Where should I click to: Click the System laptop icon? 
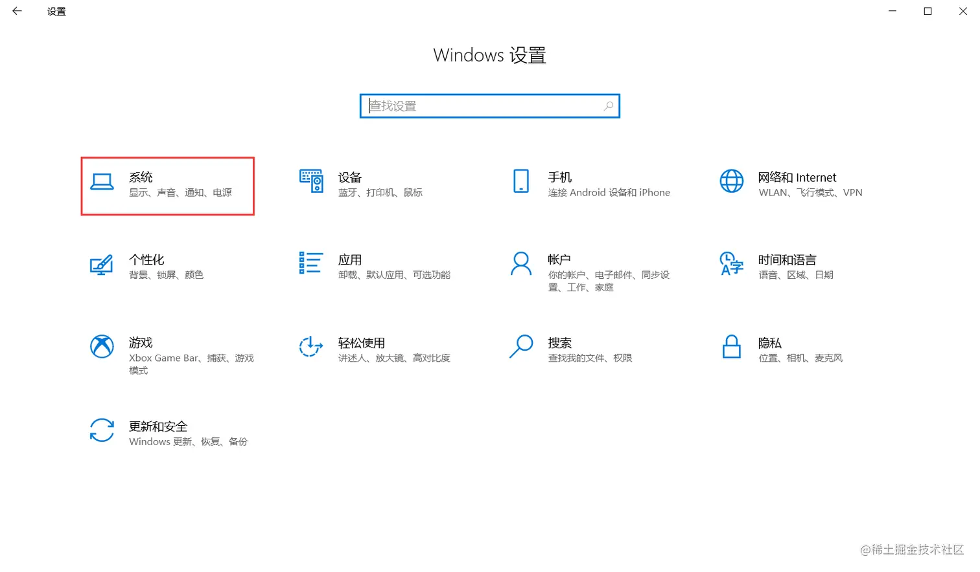pos(102,182)
